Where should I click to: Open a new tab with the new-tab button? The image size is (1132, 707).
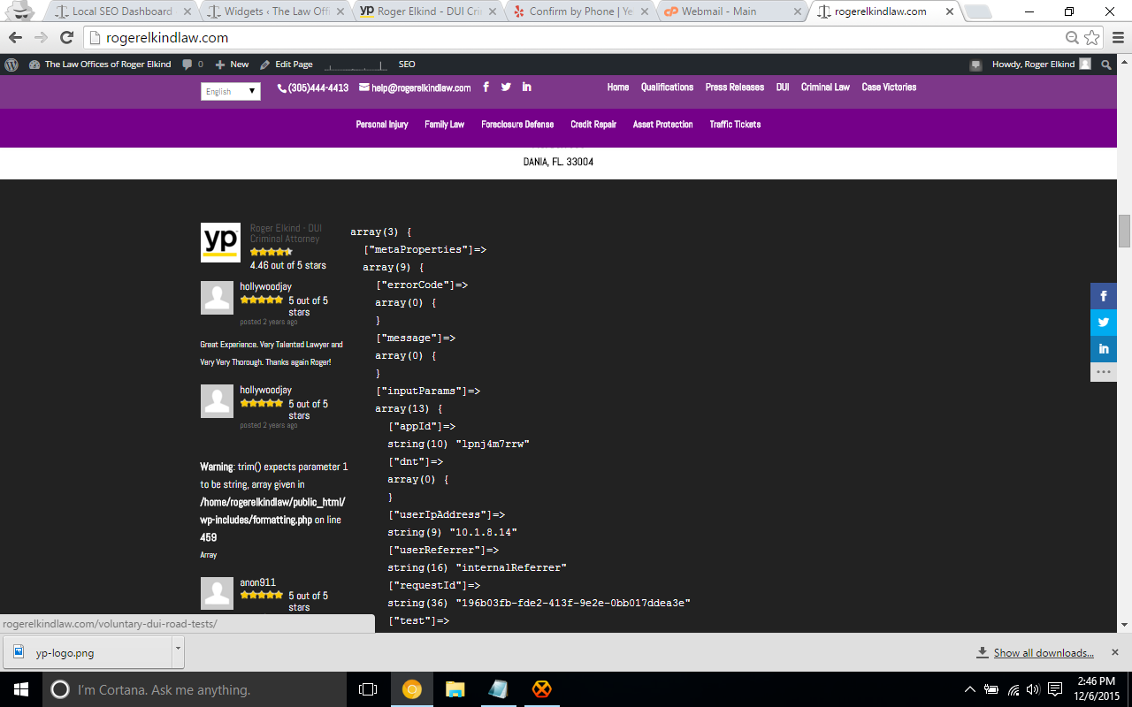977,11
